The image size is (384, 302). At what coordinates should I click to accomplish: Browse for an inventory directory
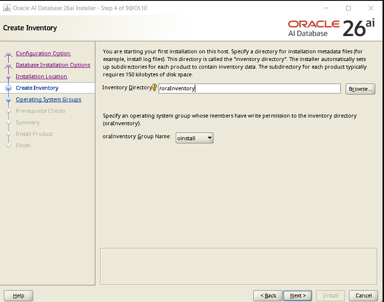coord(360,89)
